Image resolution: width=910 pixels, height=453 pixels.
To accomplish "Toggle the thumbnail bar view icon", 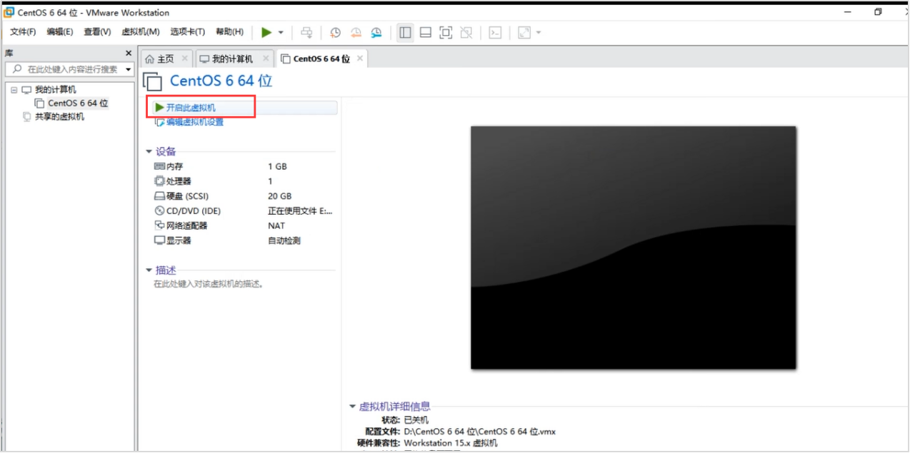I will [426, 32].
